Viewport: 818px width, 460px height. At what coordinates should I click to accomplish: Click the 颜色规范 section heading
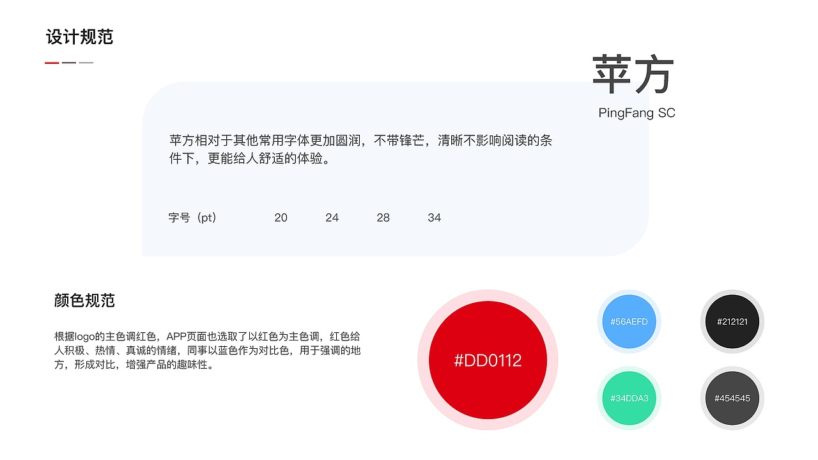click(84, 300)
